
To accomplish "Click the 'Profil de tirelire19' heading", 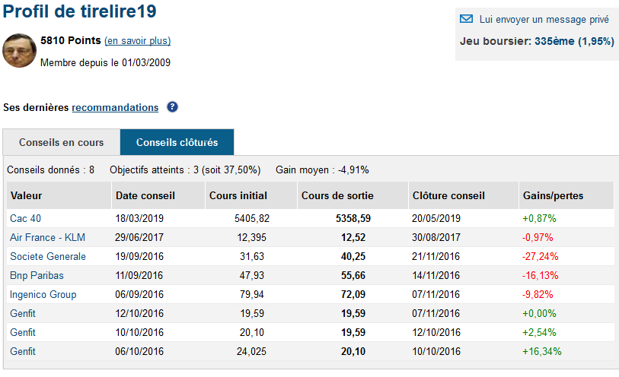I will [79, 11].
